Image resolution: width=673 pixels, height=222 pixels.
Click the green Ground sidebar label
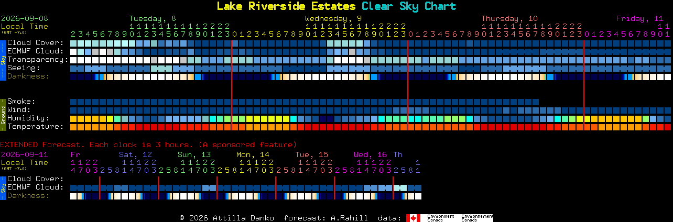click(3, 114)
